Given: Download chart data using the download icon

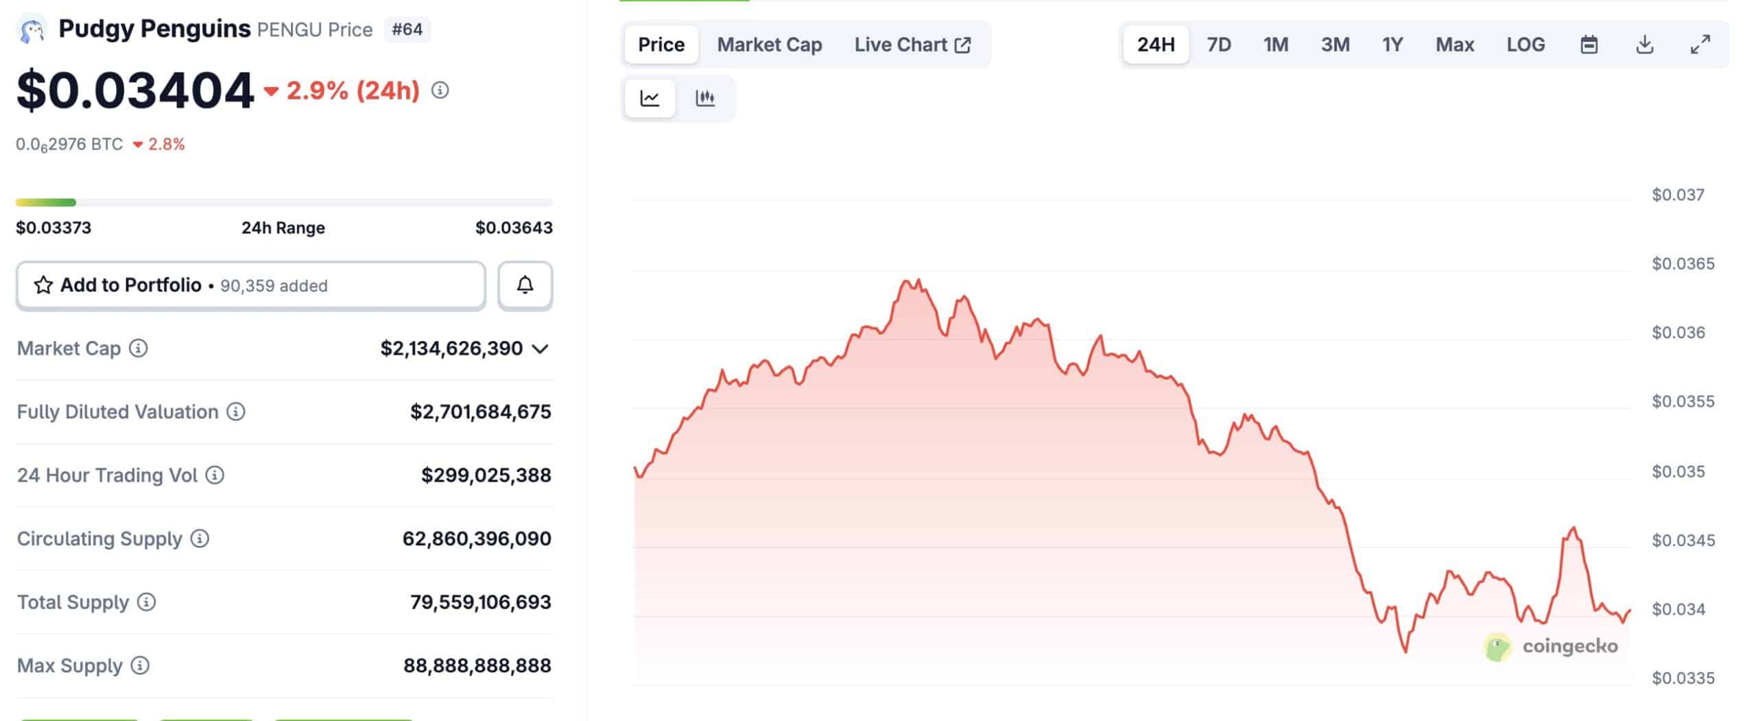Looking at the screenshot, I should click(1644, 45).
